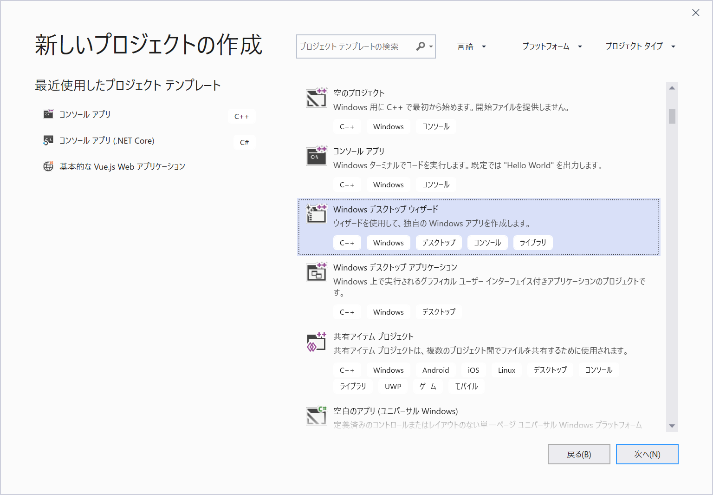Click the ライブラリ tag on Windows デスクトップ ウィザード
The height and width of the screenshot is (495, 713).
pyautogui.click(x=533, y=243)
